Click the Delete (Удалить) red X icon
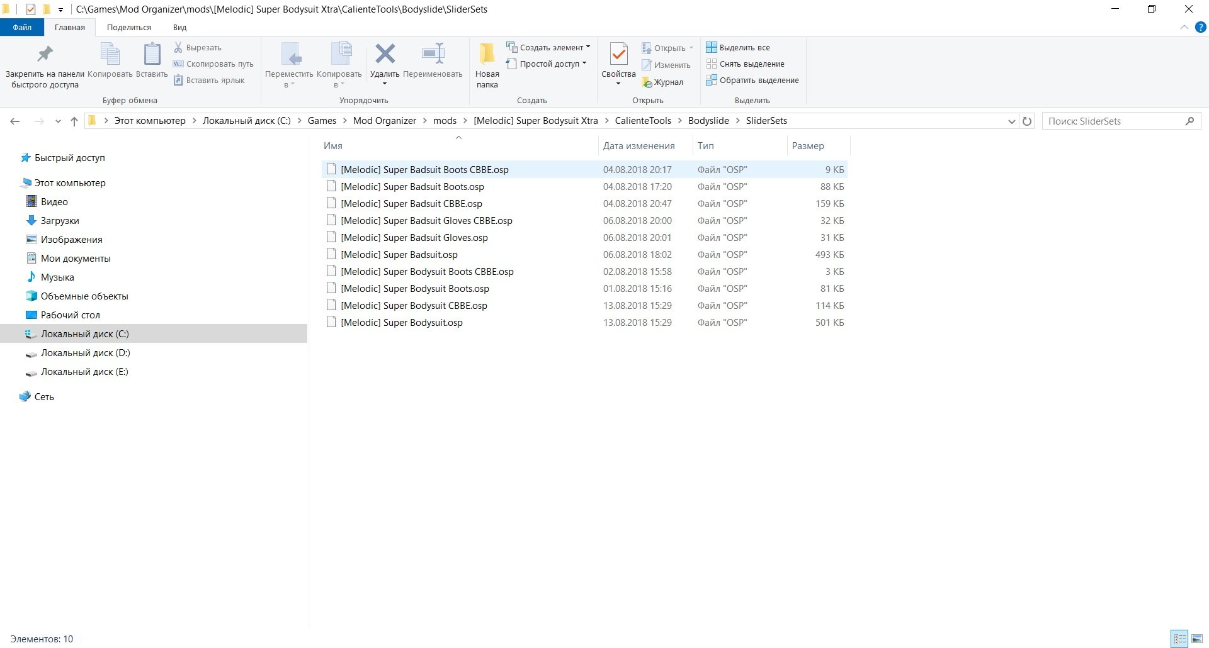This screenshot has height=648, width=1209. pyautogui.click(x=385, y=55)
